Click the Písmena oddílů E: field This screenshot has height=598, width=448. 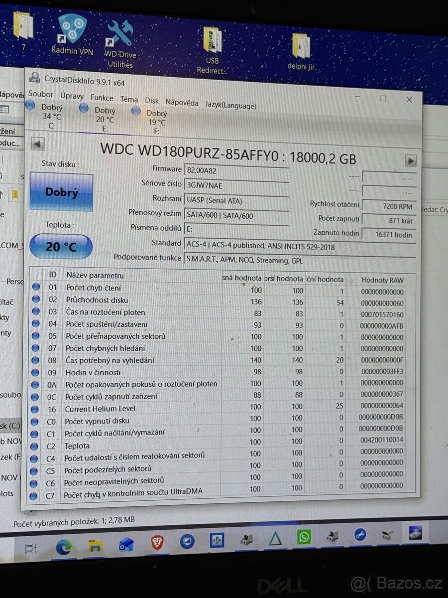[x=236, y=230]
